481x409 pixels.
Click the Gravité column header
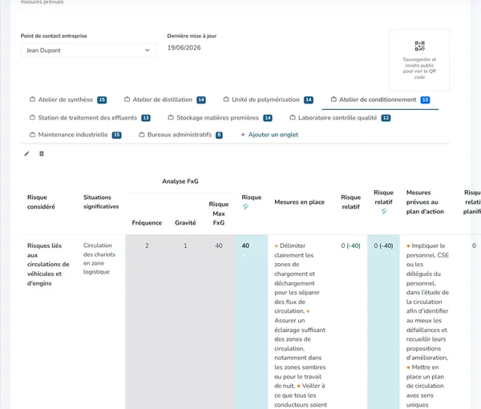tap(185, 223)
